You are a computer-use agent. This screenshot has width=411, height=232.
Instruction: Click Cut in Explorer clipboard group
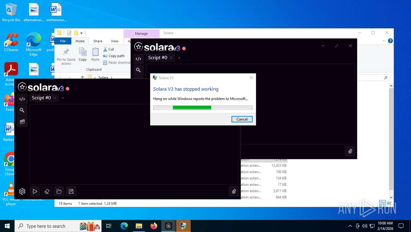click(108, 49)
